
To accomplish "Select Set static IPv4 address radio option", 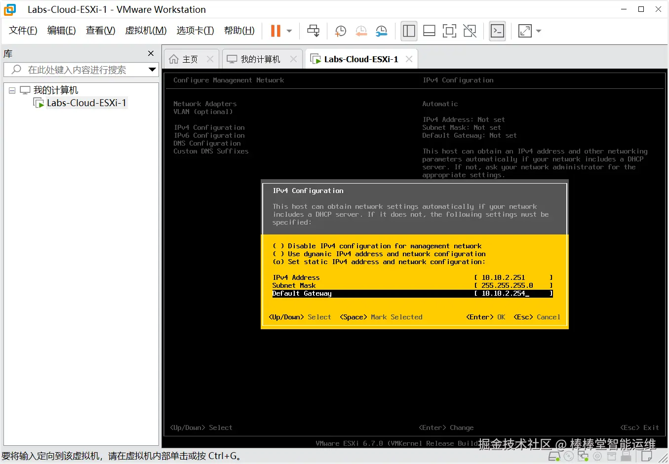I will 379,262.
